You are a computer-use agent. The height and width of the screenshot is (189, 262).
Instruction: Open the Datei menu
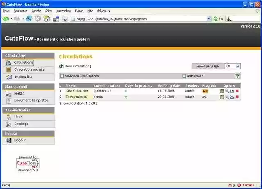click(6, 11)
